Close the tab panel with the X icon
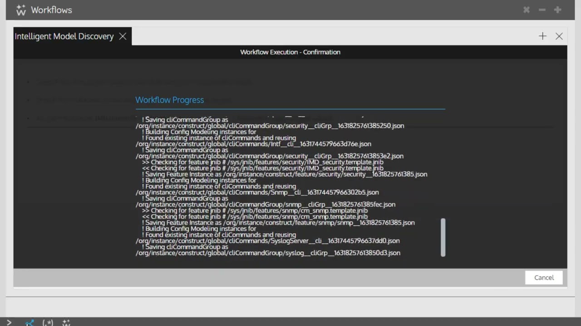Screen dimensions: 581x326 click(559, 36)
